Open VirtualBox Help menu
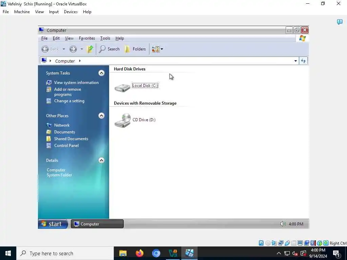Screen dimensions: 347x260 (87, 12)
